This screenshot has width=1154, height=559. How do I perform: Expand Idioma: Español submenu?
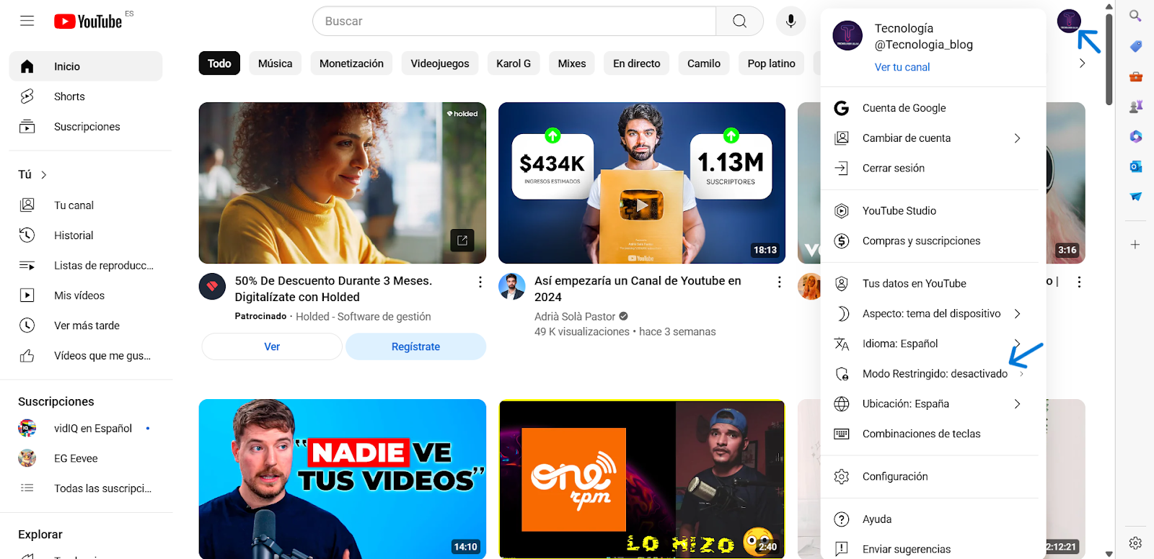(933, 344)
